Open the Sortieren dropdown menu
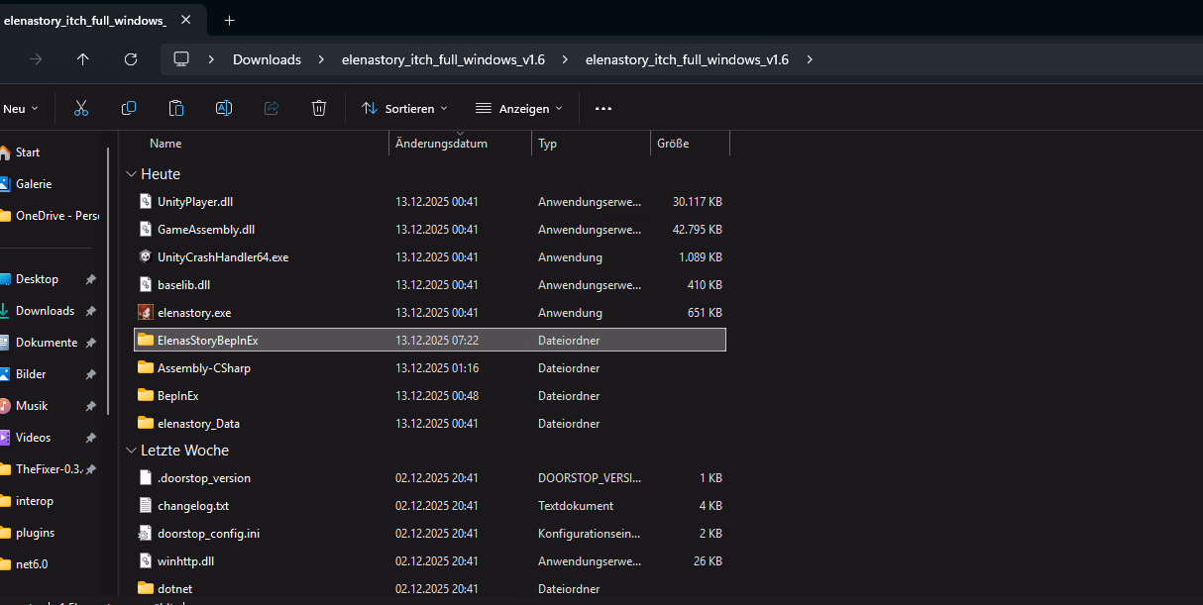Screen dimensions: 1203x605 [x=404, y=108]
